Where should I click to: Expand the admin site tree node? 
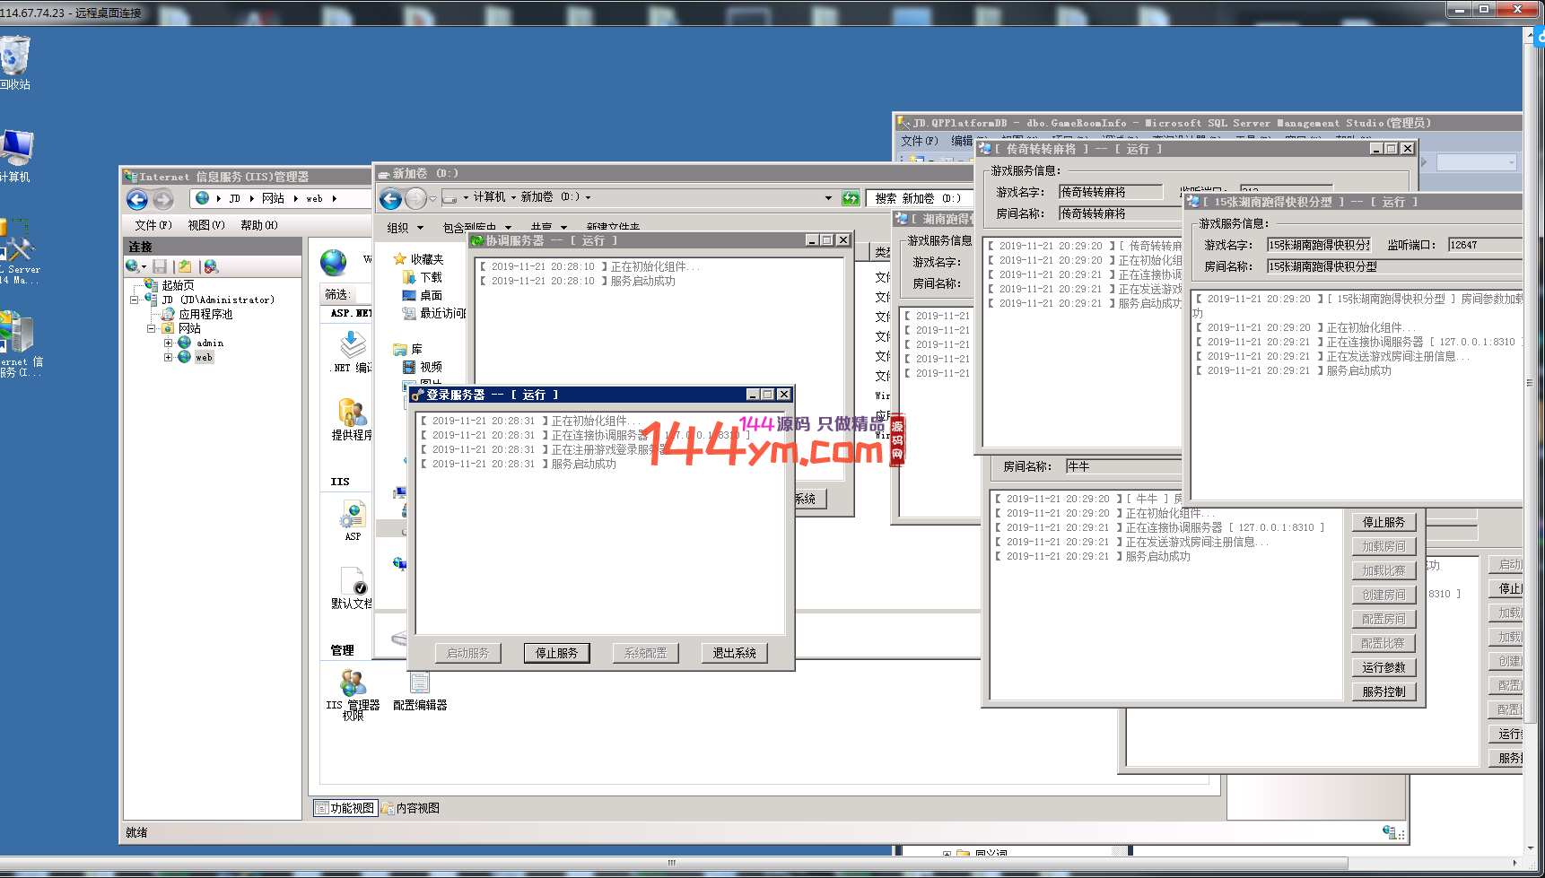[168, 343]
